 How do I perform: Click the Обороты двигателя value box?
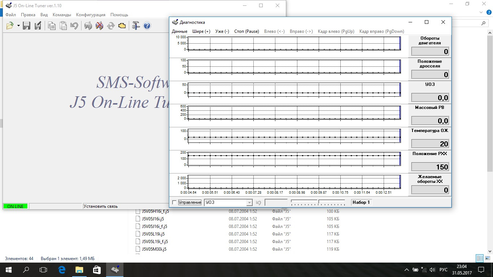[x=430, y=51]
